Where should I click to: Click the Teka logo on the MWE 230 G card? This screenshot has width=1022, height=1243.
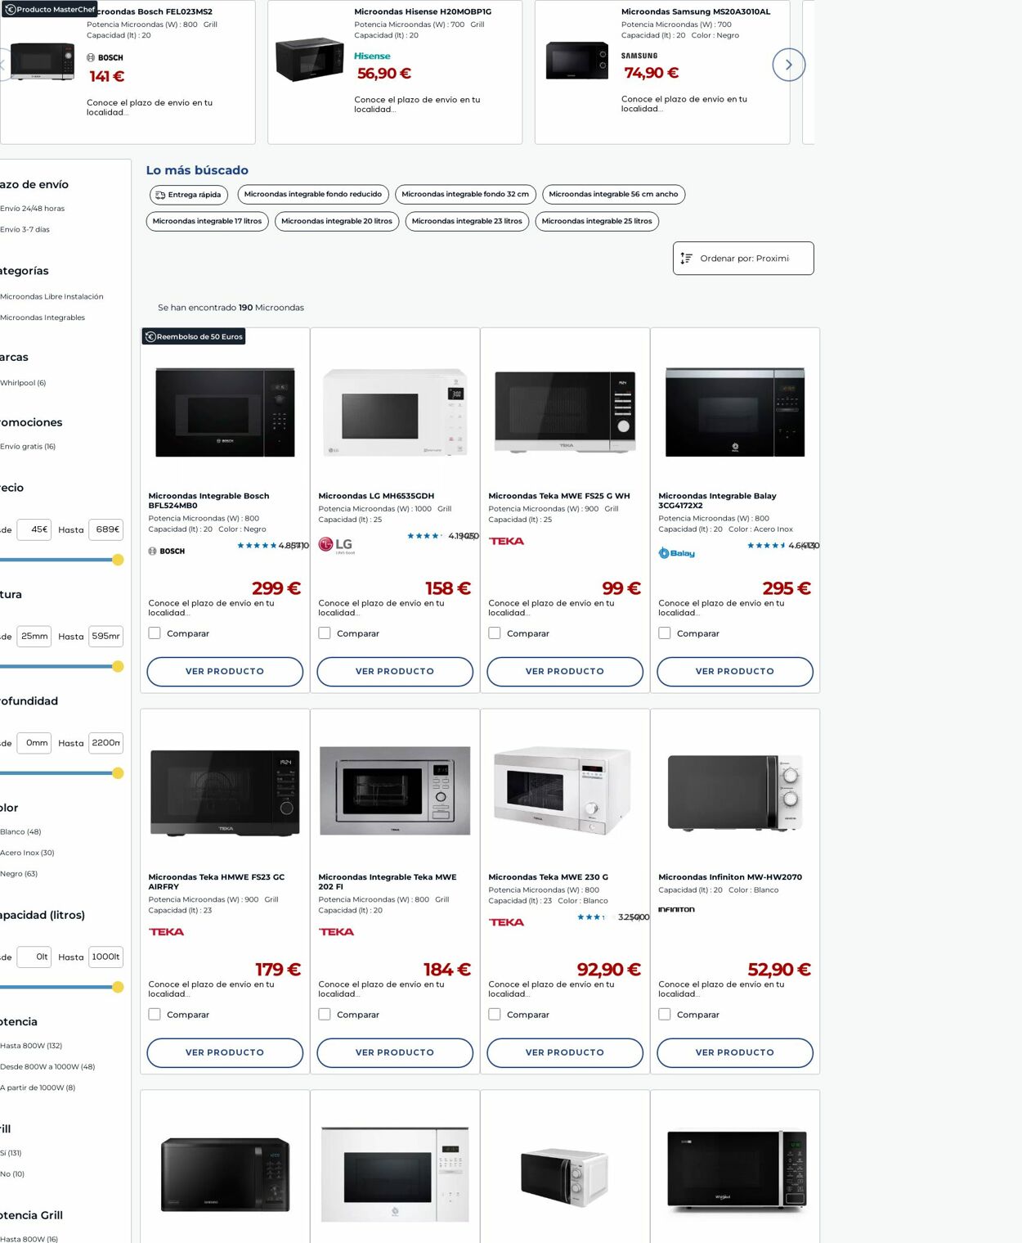(x=506, y=922)
